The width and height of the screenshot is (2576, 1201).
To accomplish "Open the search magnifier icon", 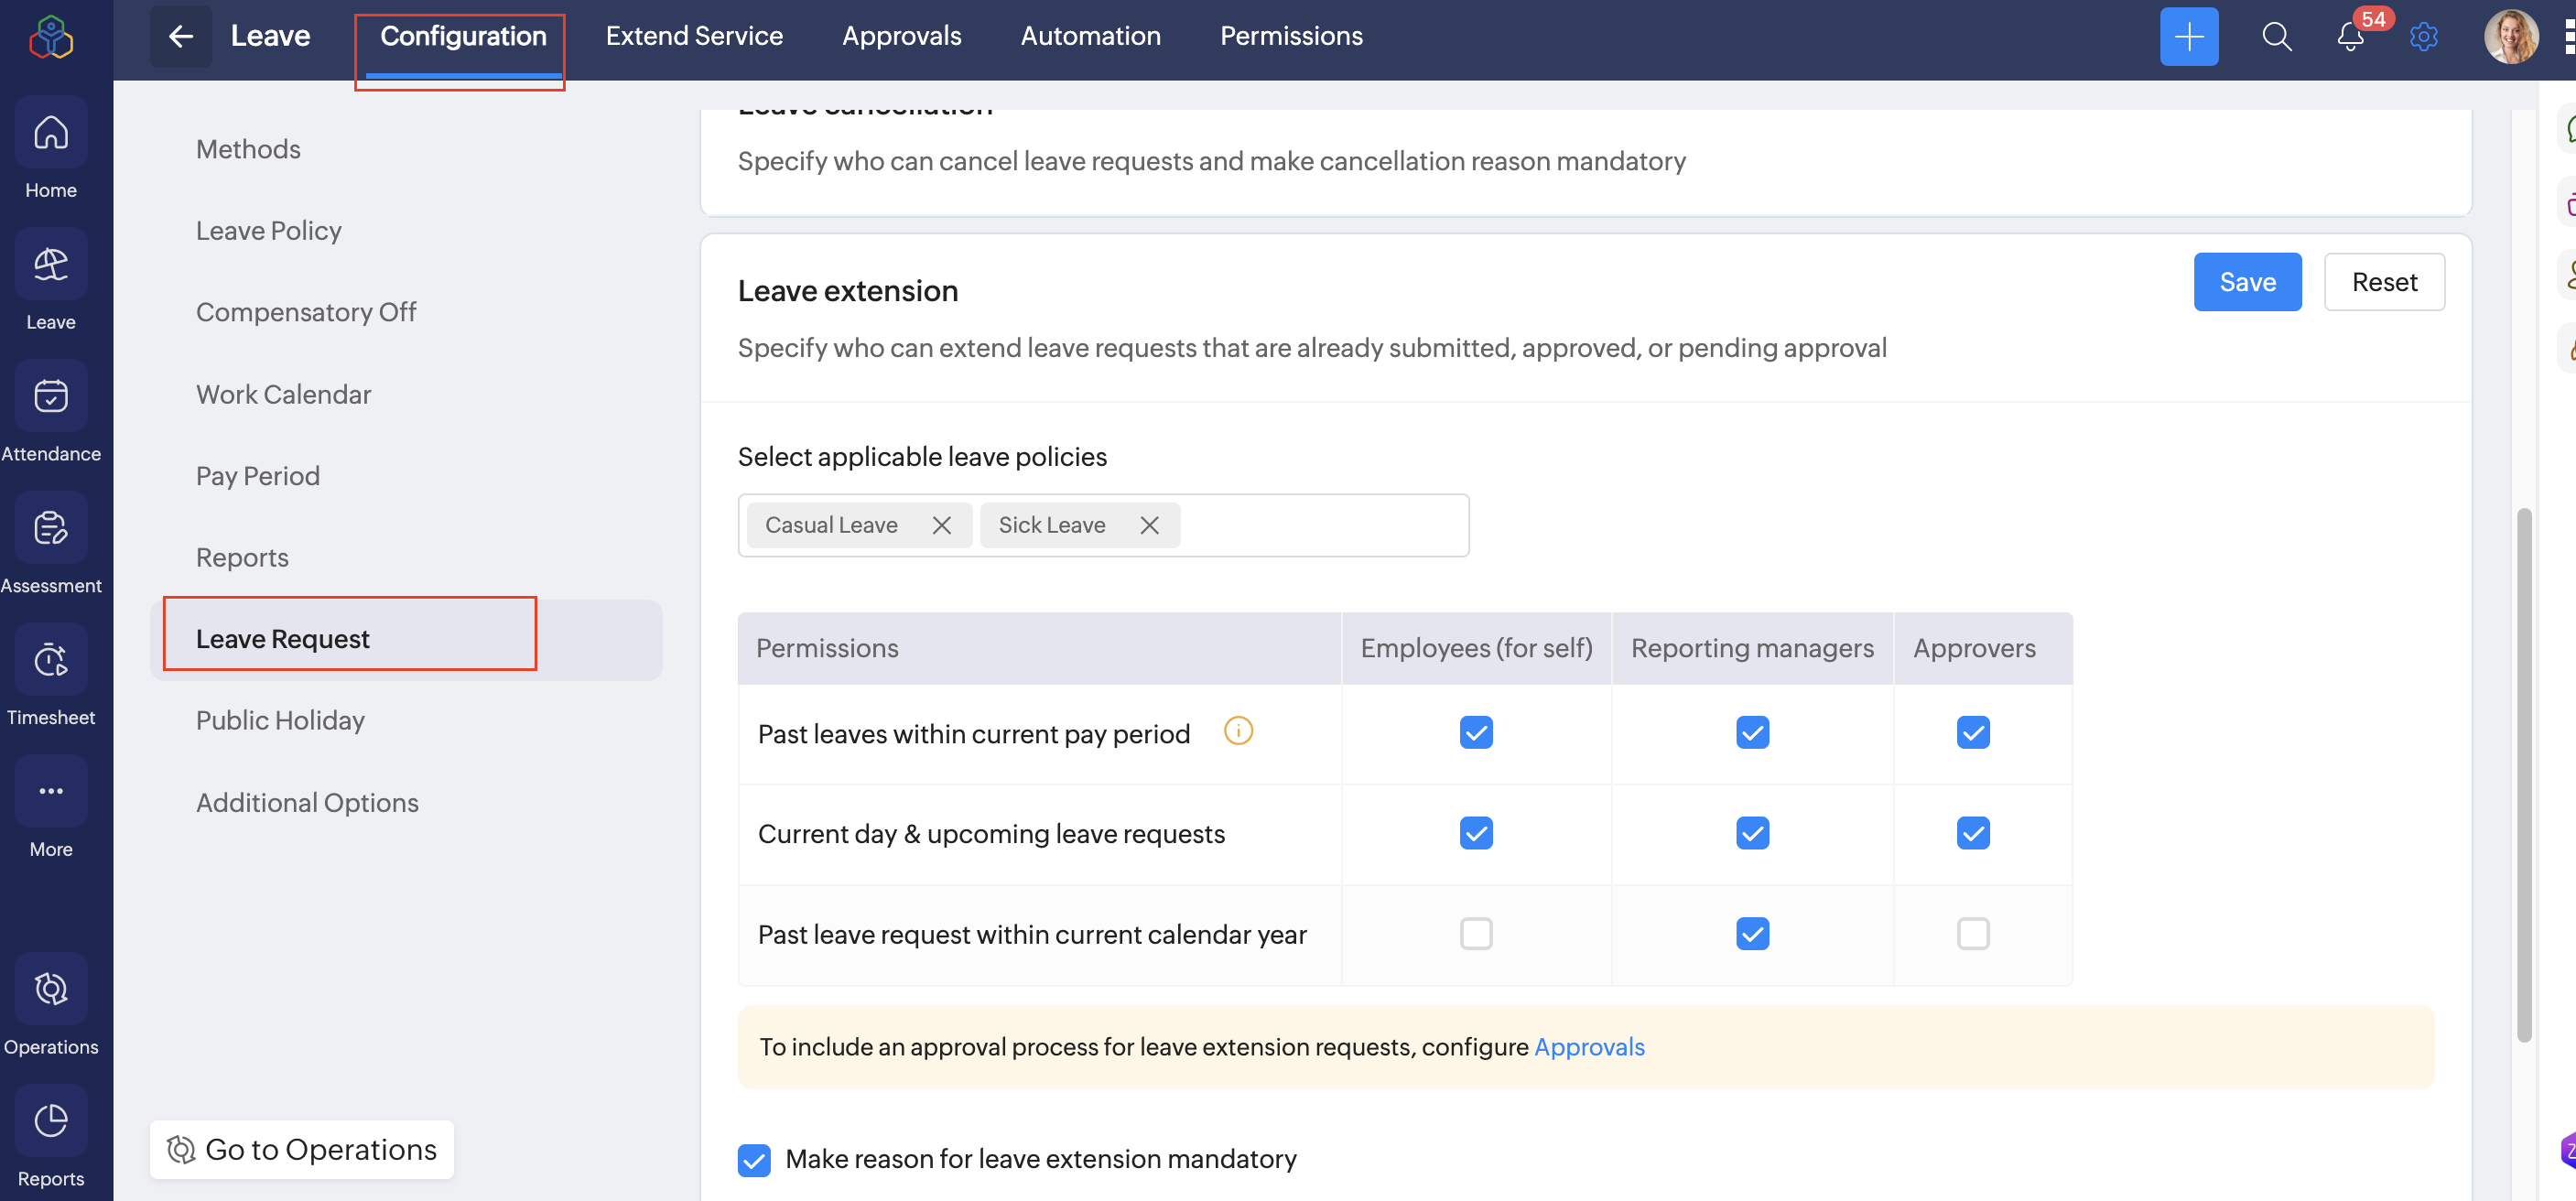I will (2276, 37).
